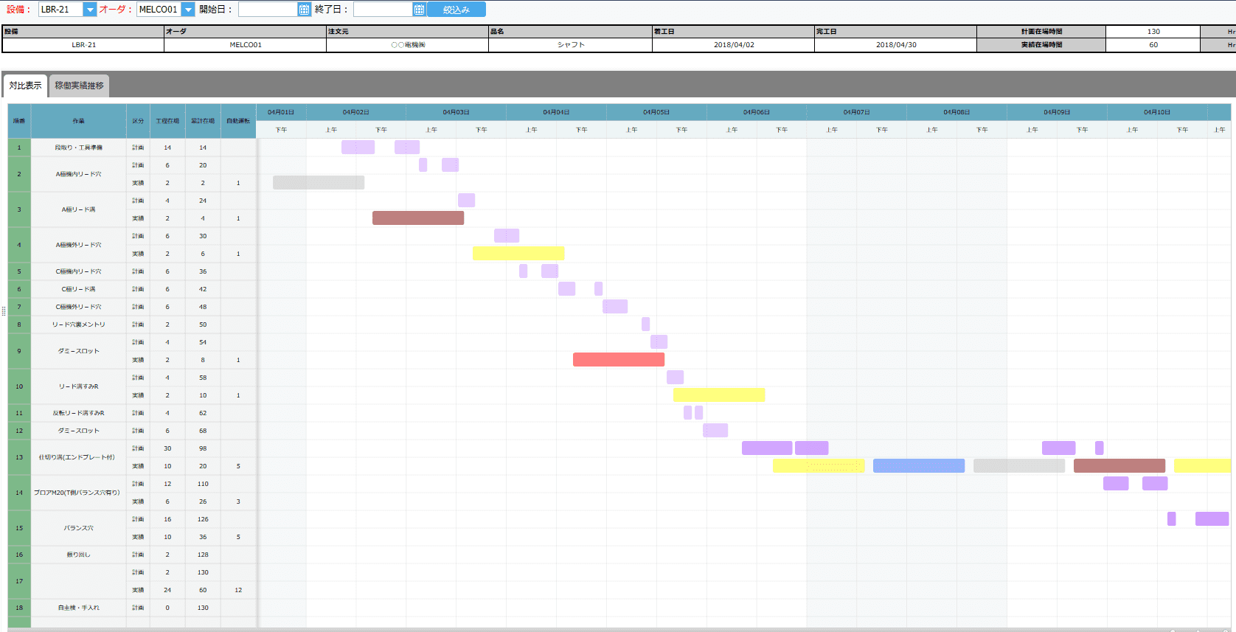Select the C極機外リード穴 task cell
The width and height of the screenshot is (1236, 632).
[x=78, y=307]
